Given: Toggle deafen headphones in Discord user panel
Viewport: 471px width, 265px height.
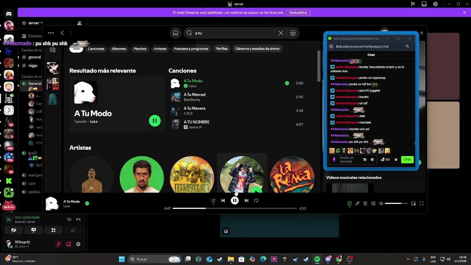Looking at the screenshot, I should tap(68, 244).
